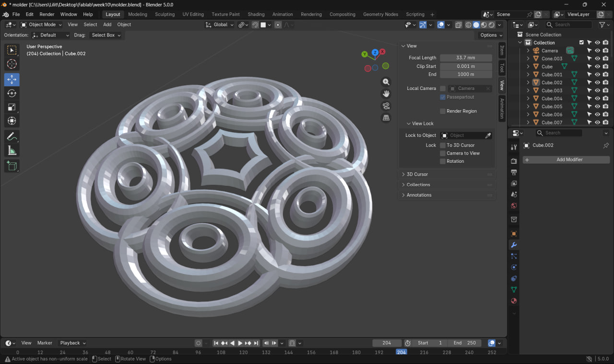Hide Cube.001 in viewport using eye icon

click(597, 75)
